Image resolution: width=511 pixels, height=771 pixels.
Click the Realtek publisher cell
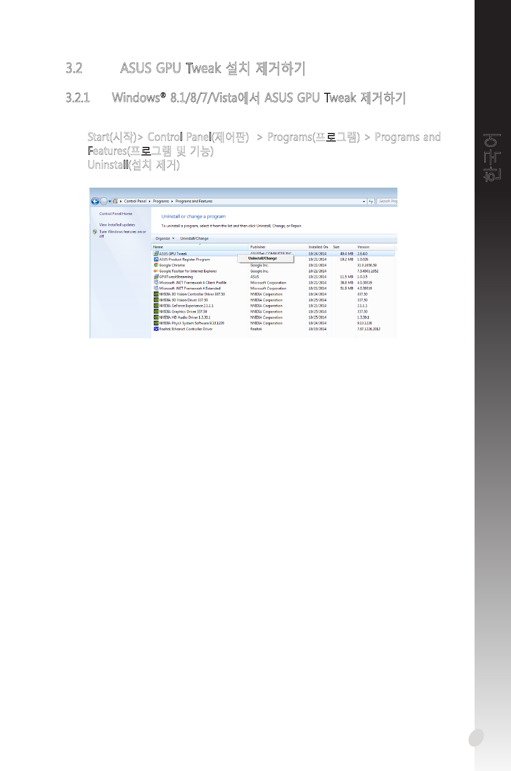256,329
